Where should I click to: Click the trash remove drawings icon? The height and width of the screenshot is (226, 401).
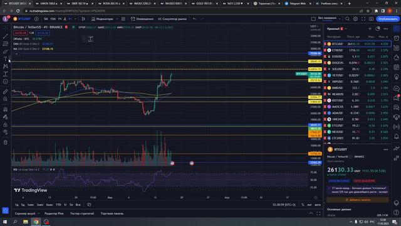tap(6, 143)
